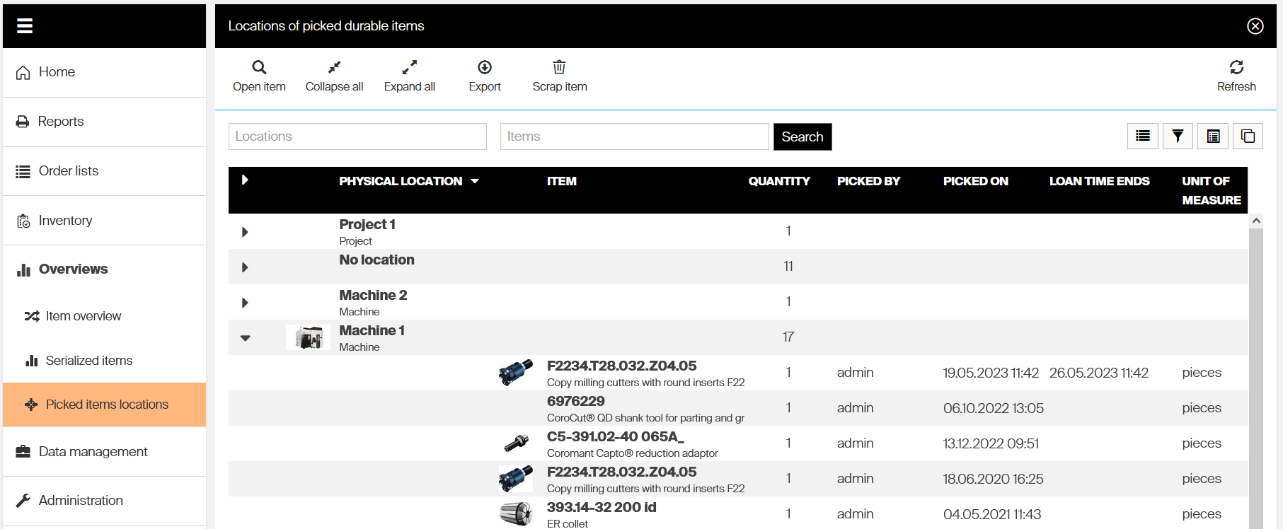Click the Scrap item trash icon
The image size is (1283, 529).
[x=559, y=68]
